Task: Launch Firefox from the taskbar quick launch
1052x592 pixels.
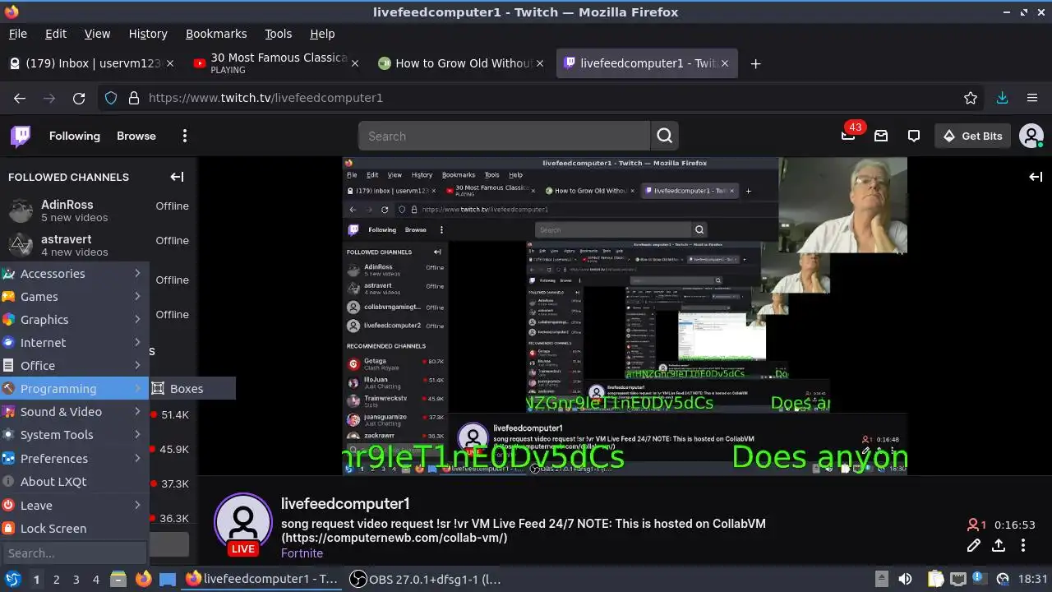Action: [143, 579]
